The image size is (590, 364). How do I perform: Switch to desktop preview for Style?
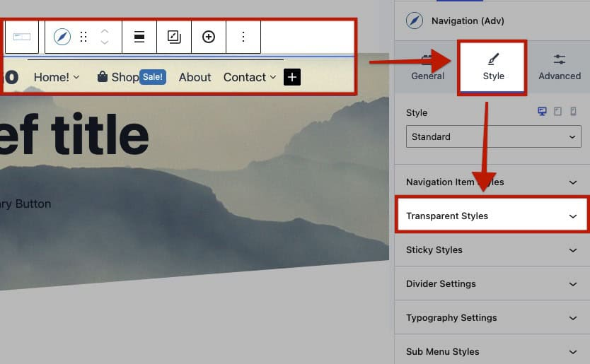click(x=543, y=112)
